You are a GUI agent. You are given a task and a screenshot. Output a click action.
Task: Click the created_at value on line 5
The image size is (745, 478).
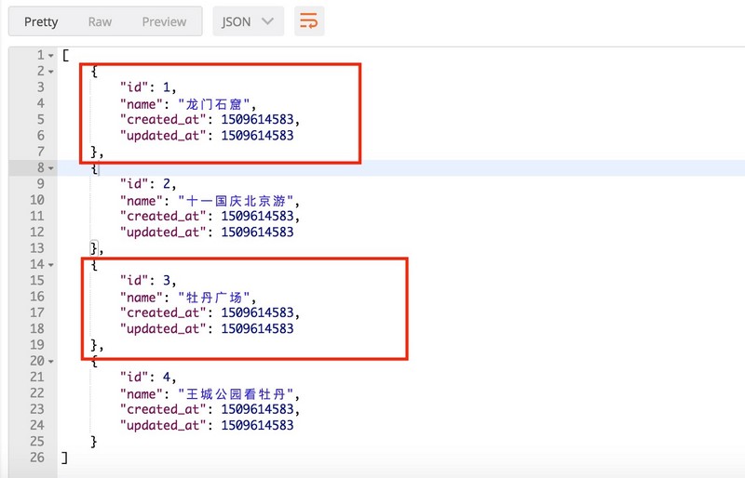257,120
